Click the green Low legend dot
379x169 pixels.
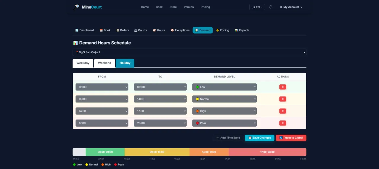pos(74,165)
